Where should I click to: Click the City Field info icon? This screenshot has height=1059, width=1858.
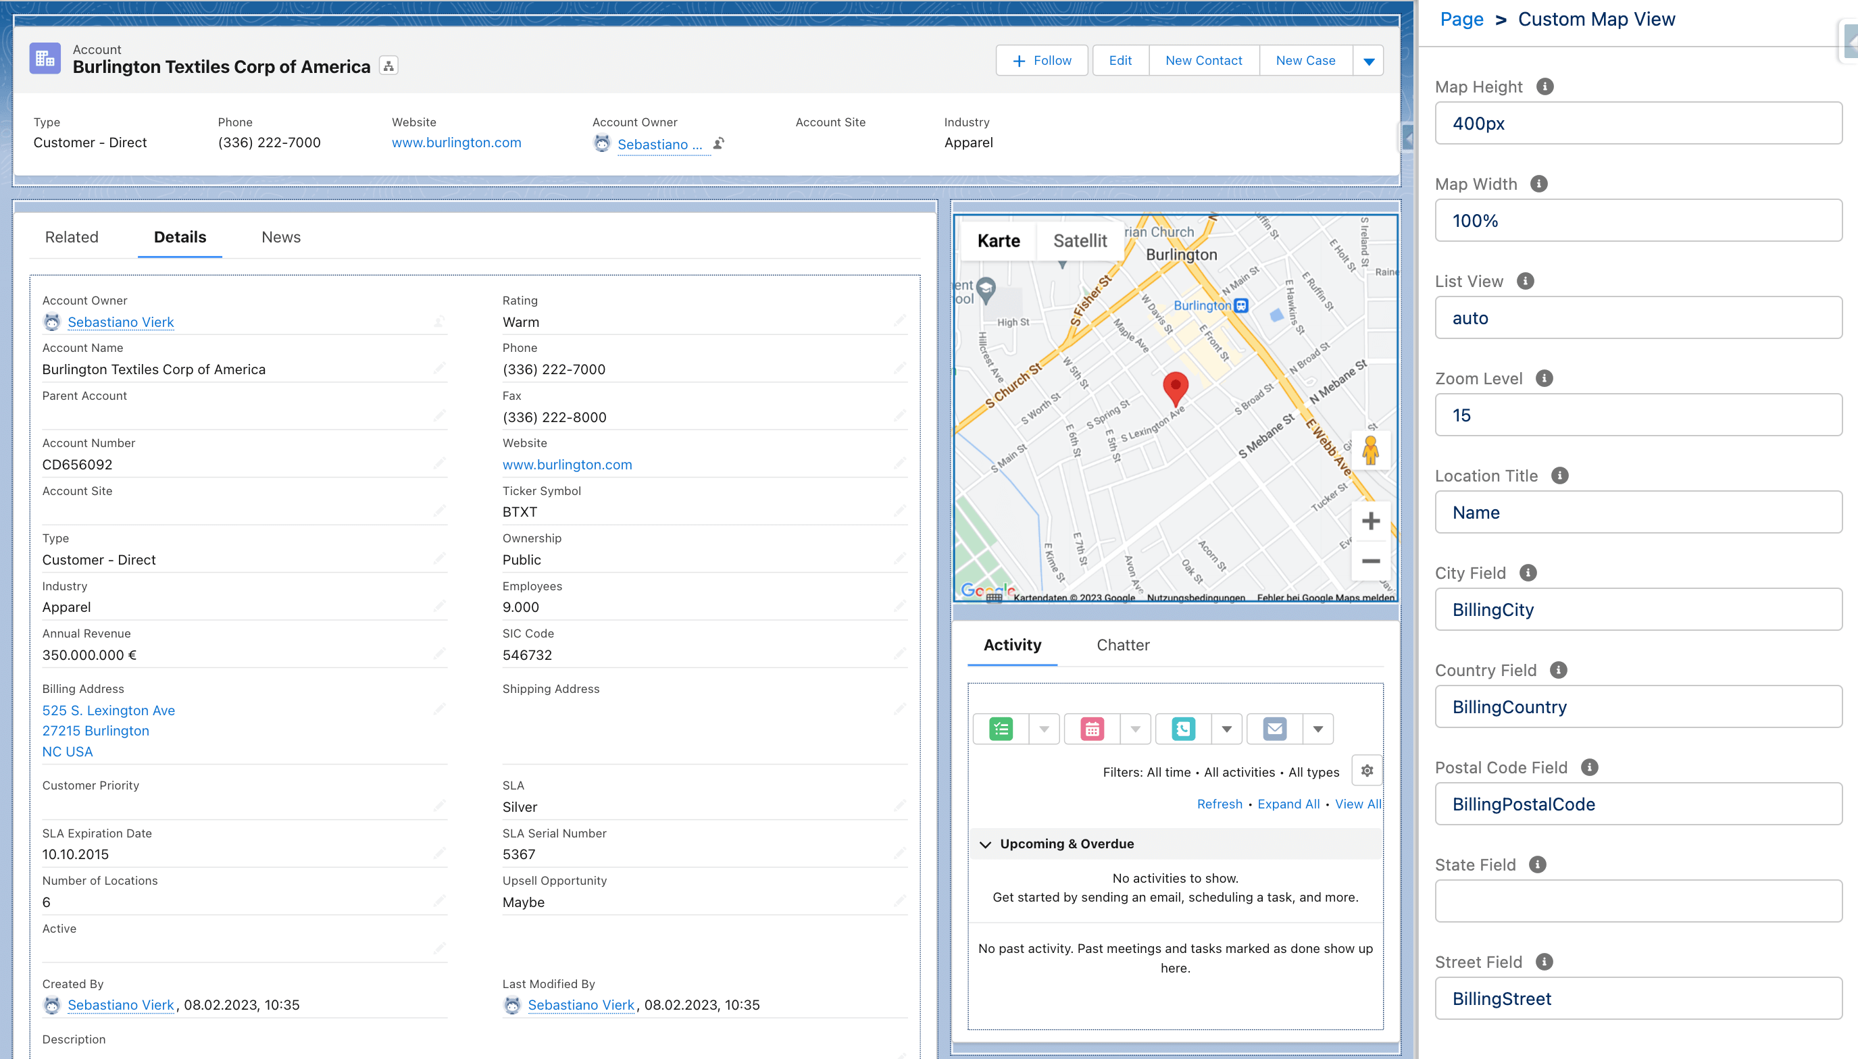pos(1528,573)
